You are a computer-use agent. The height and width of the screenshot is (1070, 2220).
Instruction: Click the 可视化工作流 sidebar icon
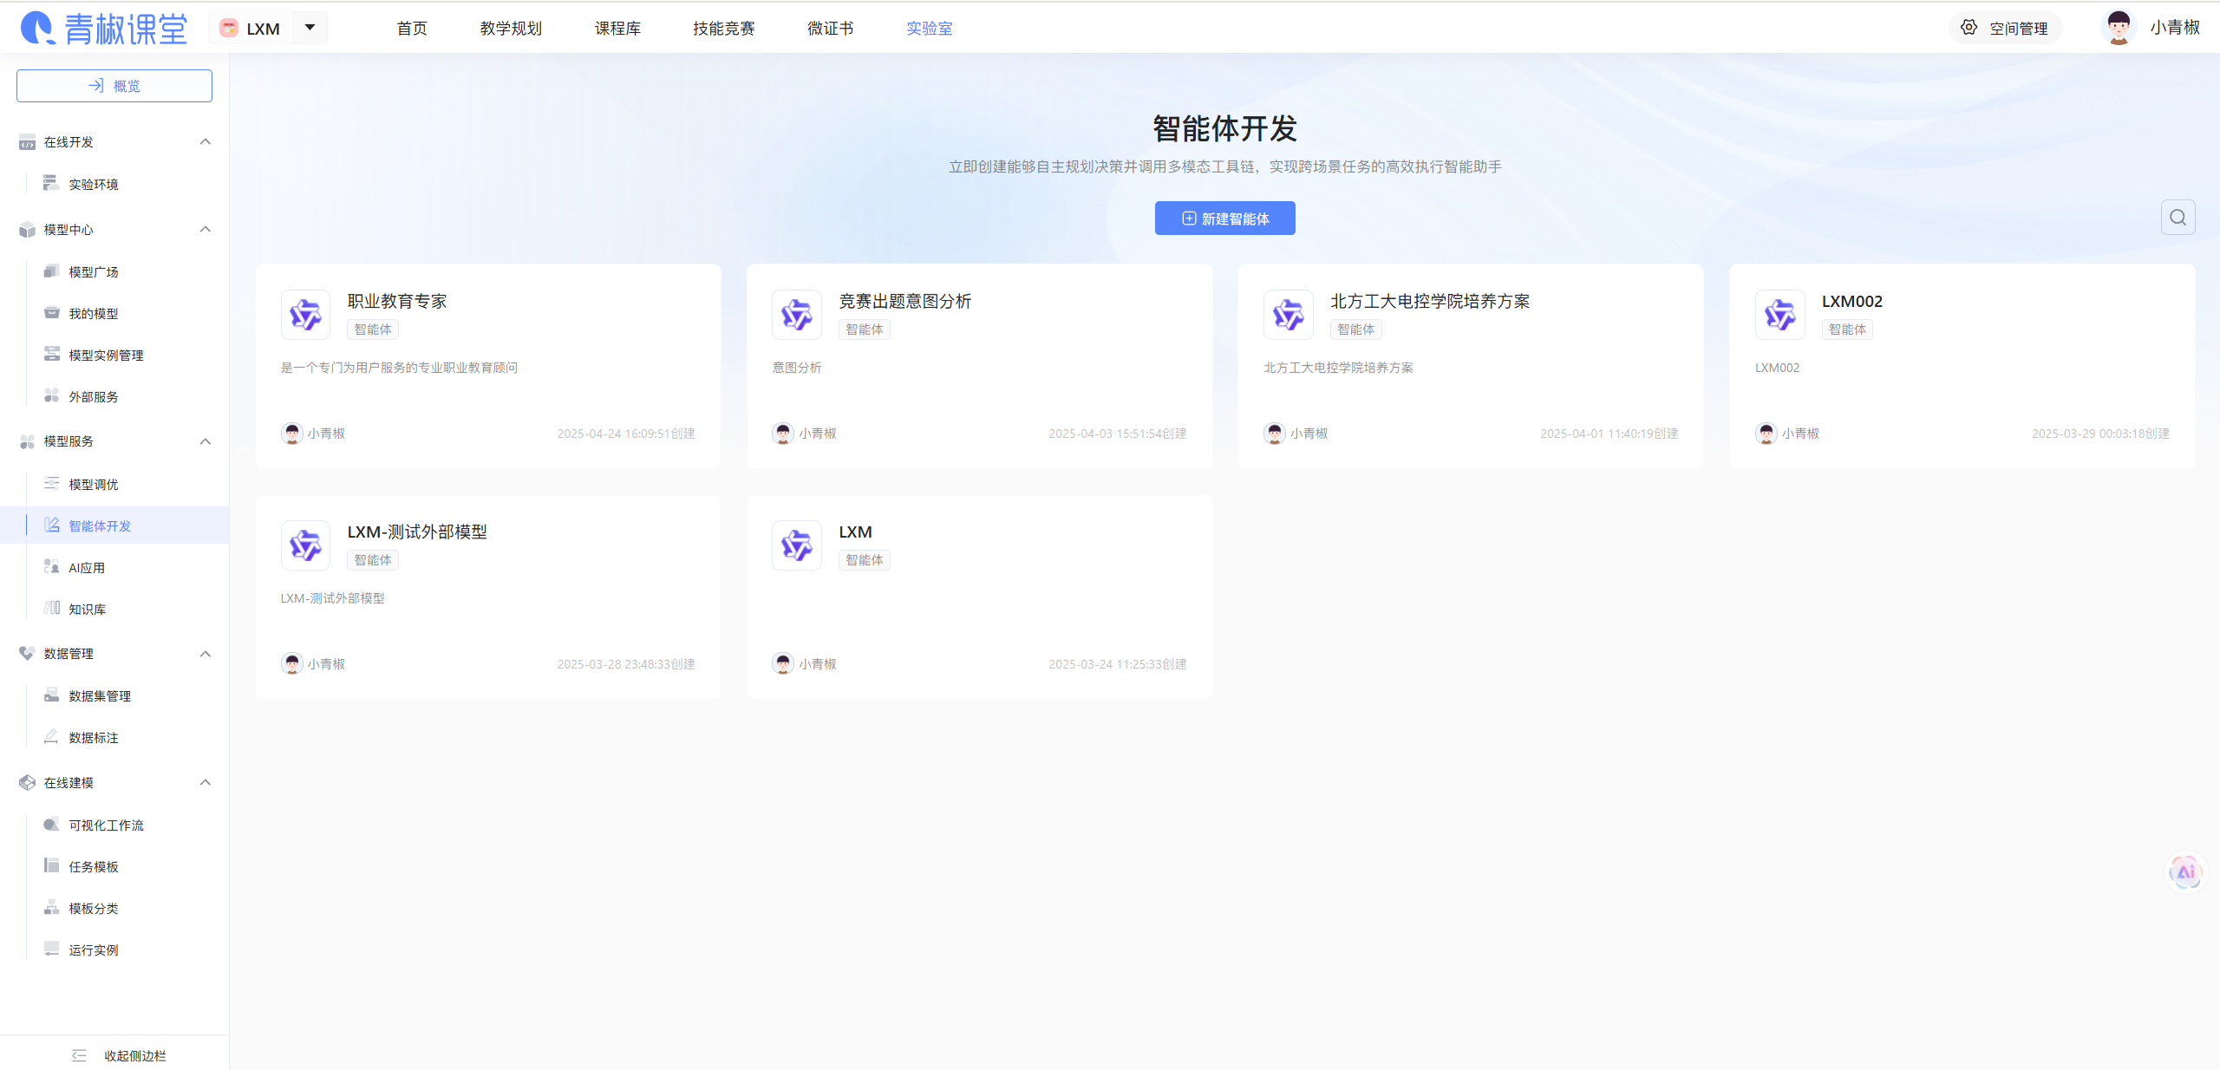point(52,825)
